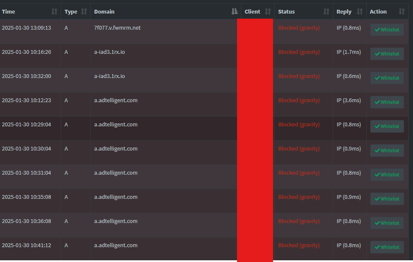Image resolution: width=413 pixels, height=262 pixels.
Task: Click Blocked (gravity) status in 10:12:23 row
Action: (299, 100)
